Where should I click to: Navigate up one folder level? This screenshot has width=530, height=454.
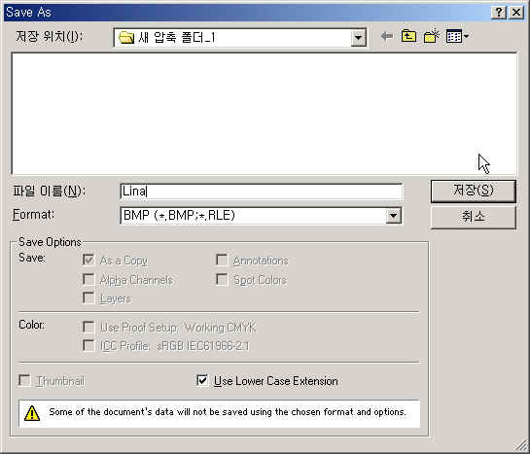(x=408, y=36)
